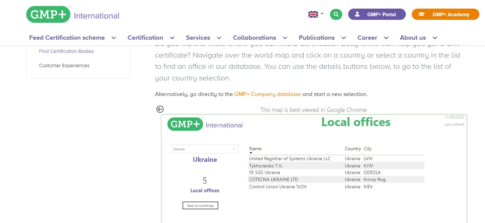Expand chevron next to Certification
This screenshot has height=223, width=485.
pos(172,38)
